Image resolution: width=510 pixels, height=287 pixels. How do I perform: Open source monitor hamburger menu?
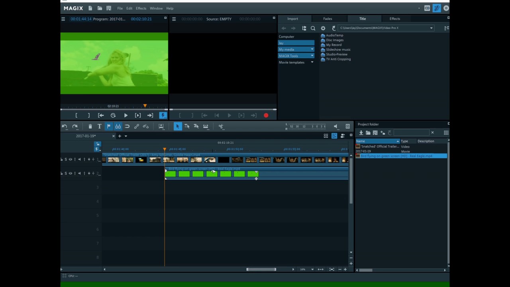click(174, 19)
